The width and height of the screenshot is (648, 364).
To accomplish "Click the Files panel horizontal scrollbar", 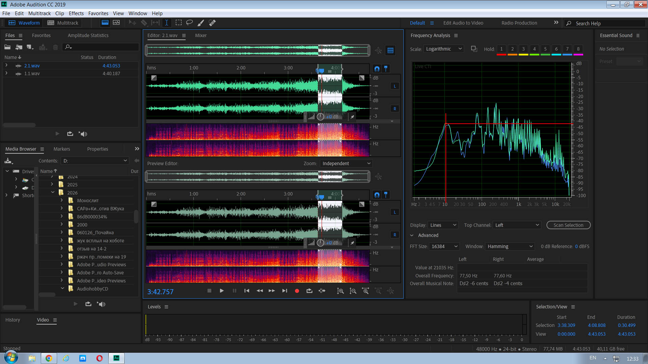I will [x=19, y=125].
